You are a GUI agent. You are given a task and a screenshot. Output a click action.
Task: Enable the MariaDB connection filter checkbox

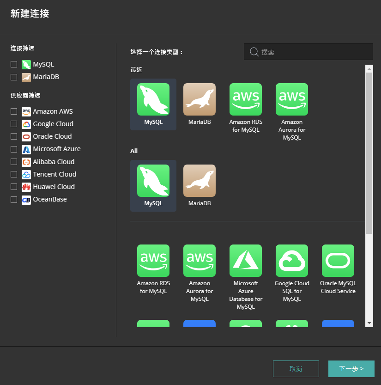point(14,77)
